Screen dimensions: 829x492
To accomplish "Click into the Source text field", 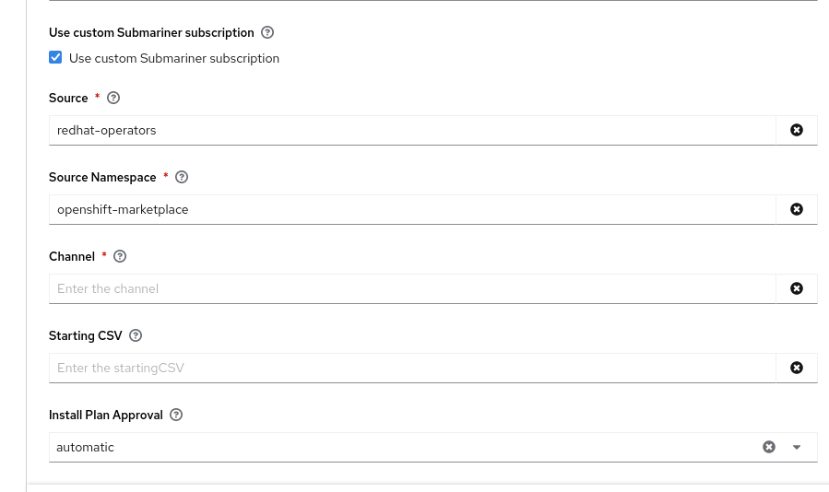I will 412,130.
